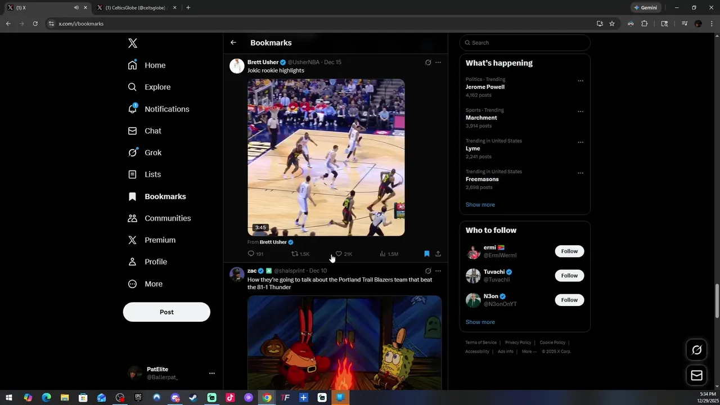720x405 pixels.
Task: Open Premium in sidebar
Action: 152,240
